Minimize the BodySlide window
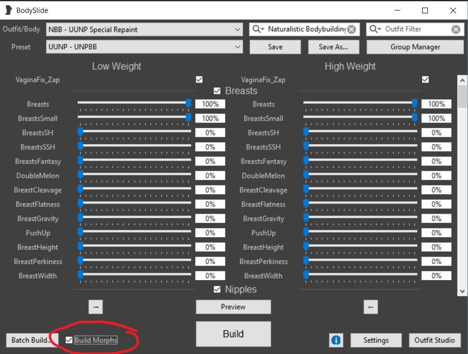This screenshot has height=354, width=468. (x=397, y=10)
